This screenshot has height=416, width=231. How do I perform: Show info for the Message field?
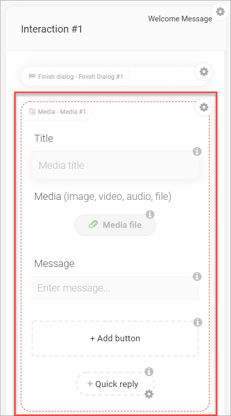pos(197,277)
